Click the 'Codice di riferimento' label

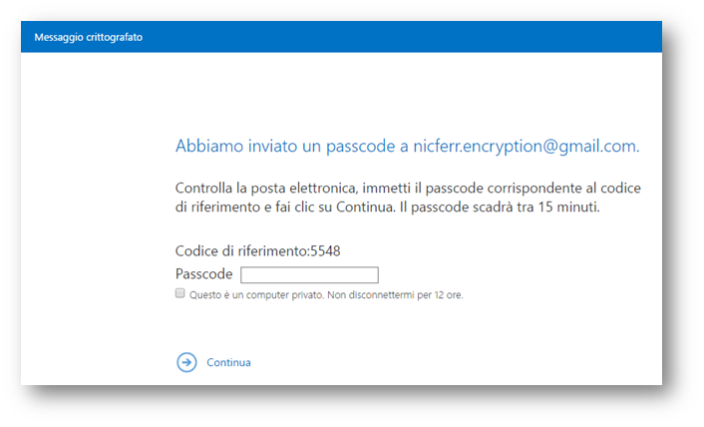(241, 251)
